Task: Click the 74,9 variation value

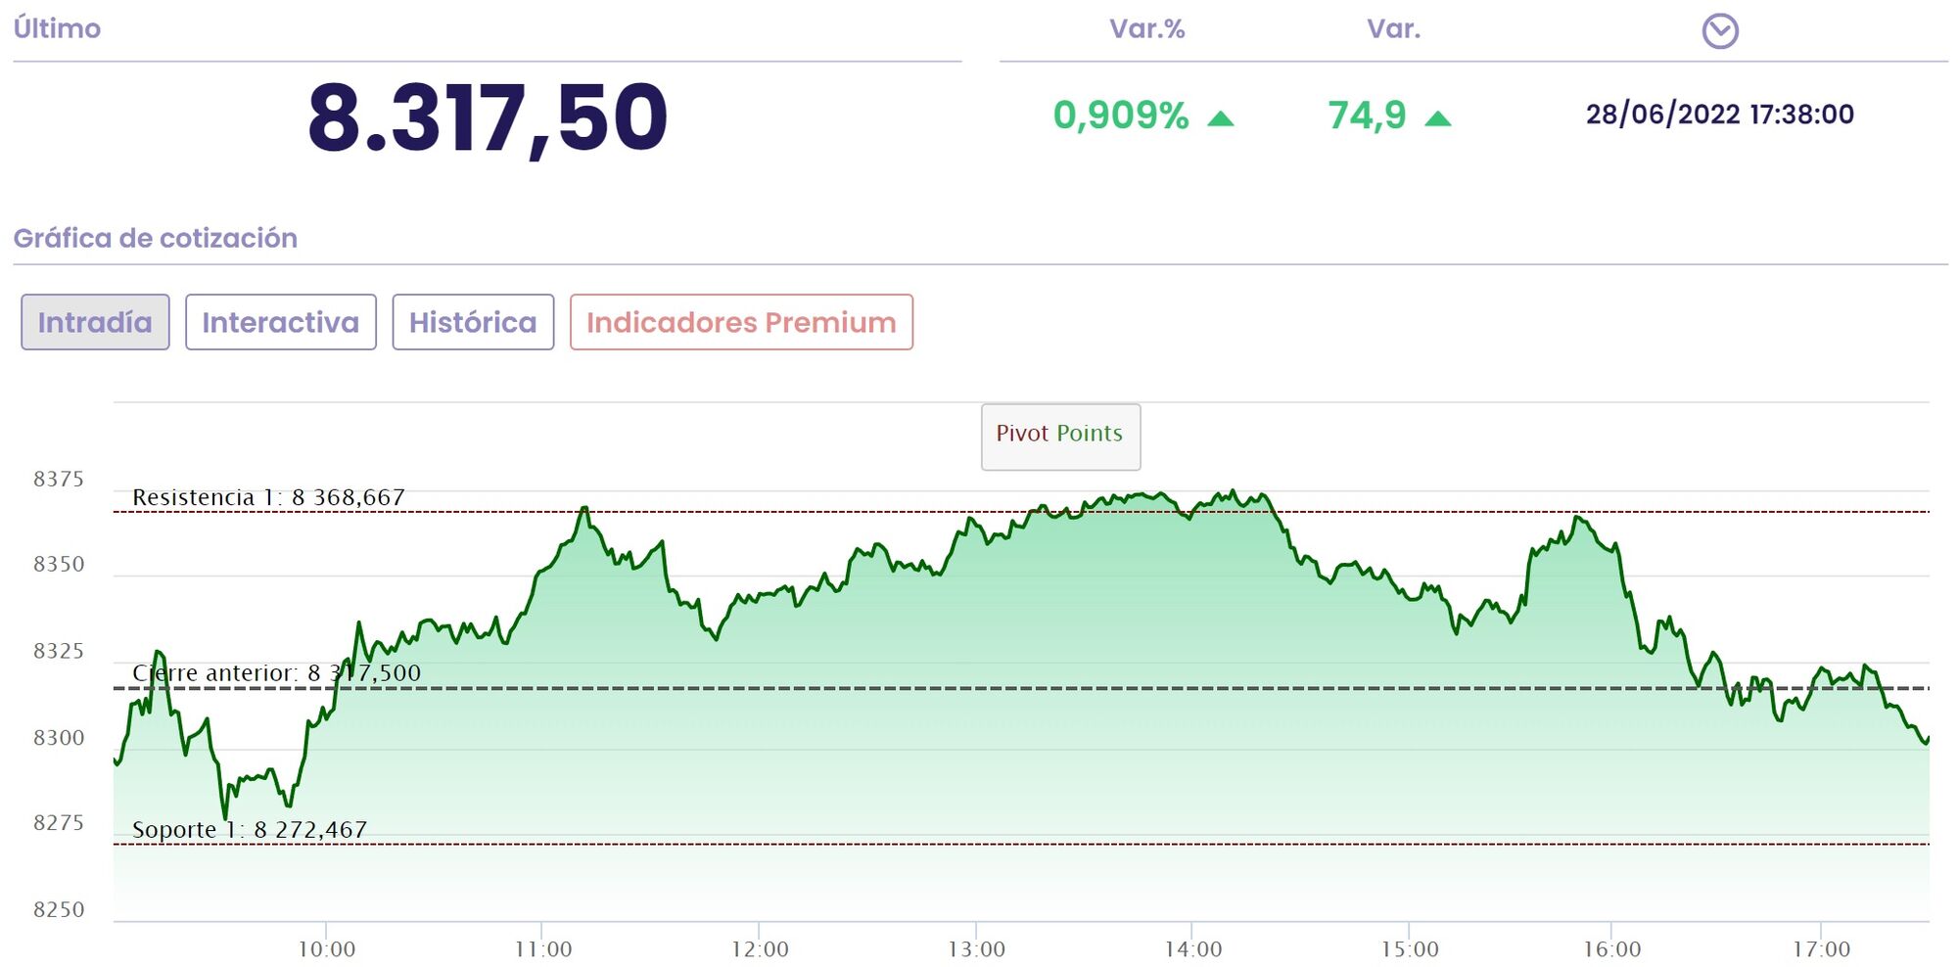Action: pos(1367,115)
